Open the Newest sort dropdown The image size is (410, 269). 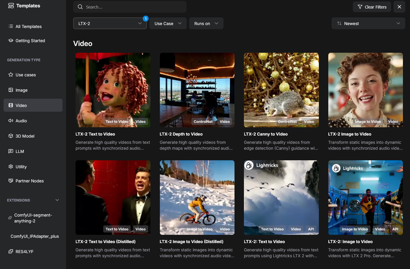(368, 23)
